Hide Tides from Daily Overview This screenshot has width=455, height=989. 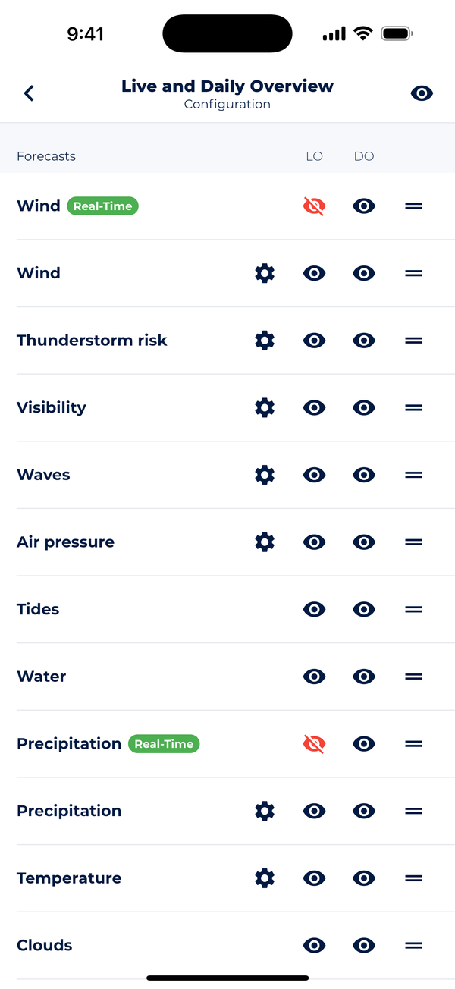click(x=363, y=609)
